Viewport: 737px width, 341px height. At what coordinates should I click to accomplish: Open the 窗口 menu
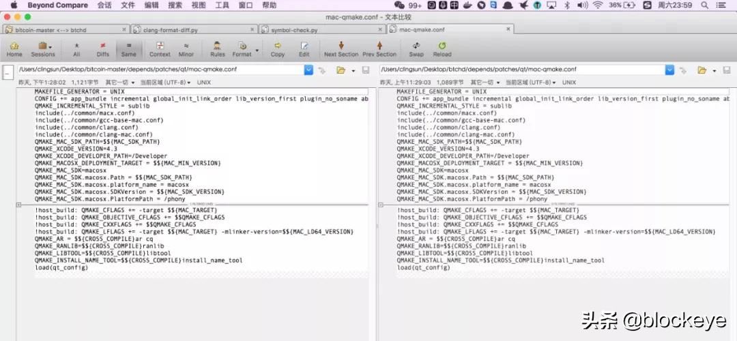pyautogui.click(x=246, y=5)
